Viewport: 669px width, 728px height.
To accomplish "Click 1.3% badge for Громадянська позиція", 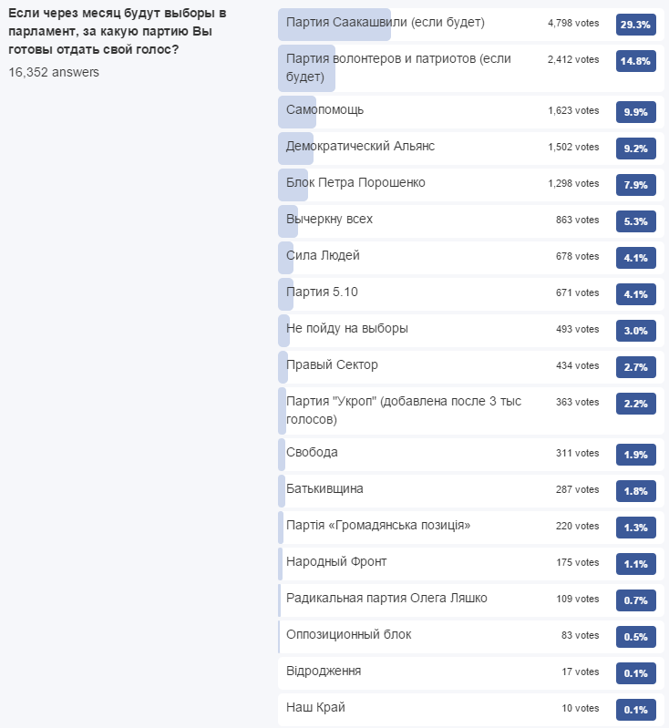I will pyautogui.click(x=635, y=528).
